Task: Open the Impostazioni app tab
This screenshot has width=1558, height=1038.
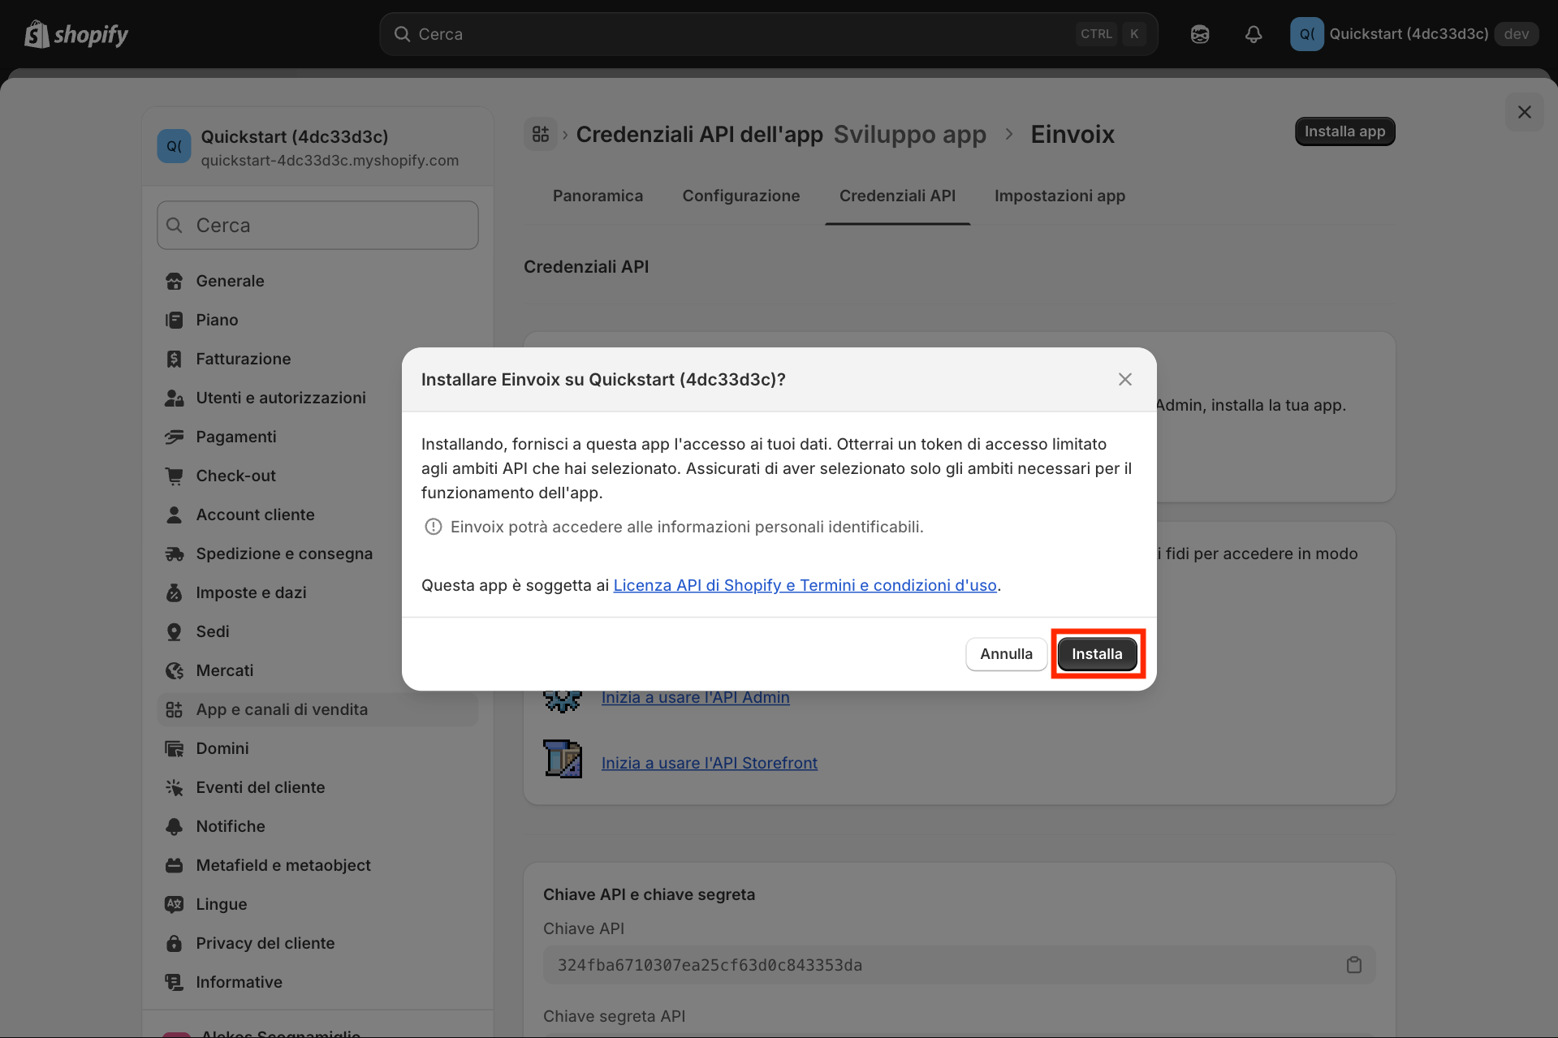Action: 1060,196
